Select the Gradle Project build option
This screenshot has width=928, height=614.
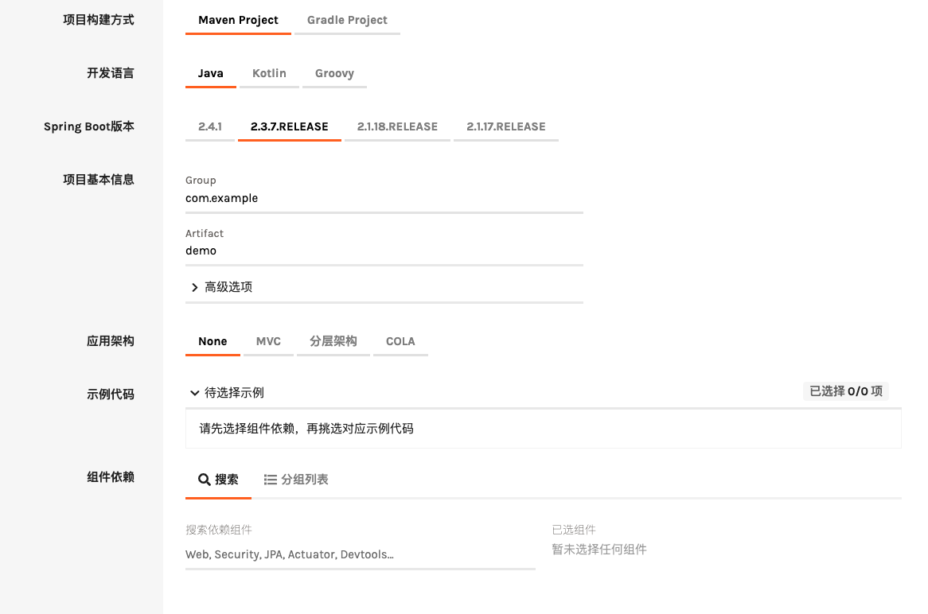tap(347, 20)
